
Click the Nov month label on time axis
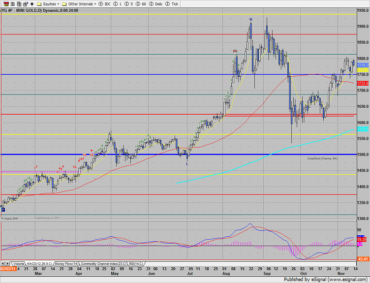341,274
